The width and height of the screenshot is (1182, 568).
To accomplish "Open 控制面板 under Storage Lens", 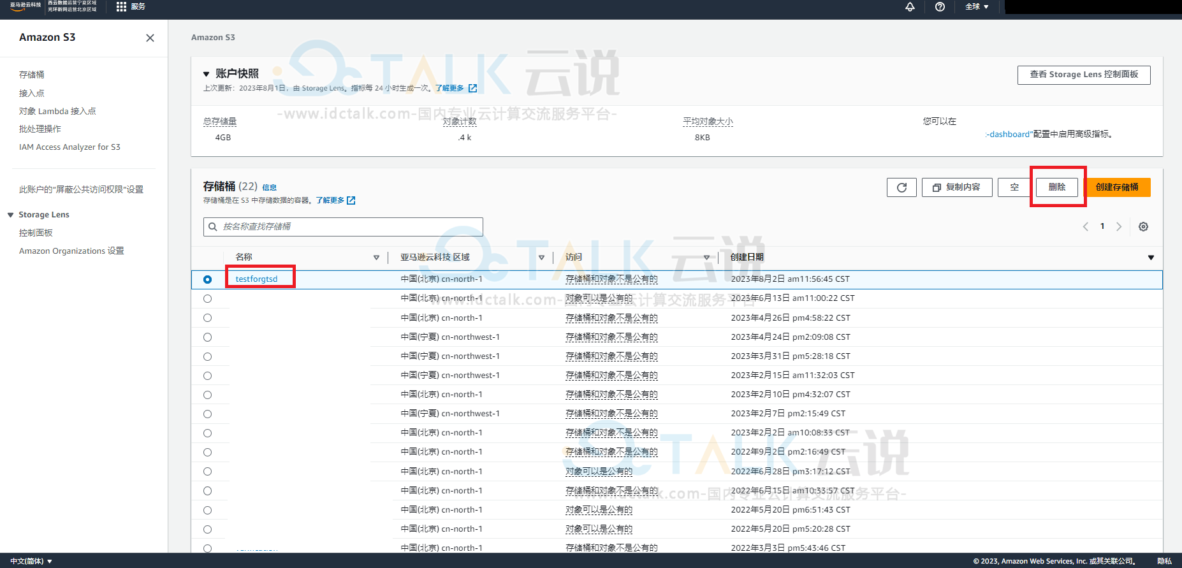I will (36, 233).
